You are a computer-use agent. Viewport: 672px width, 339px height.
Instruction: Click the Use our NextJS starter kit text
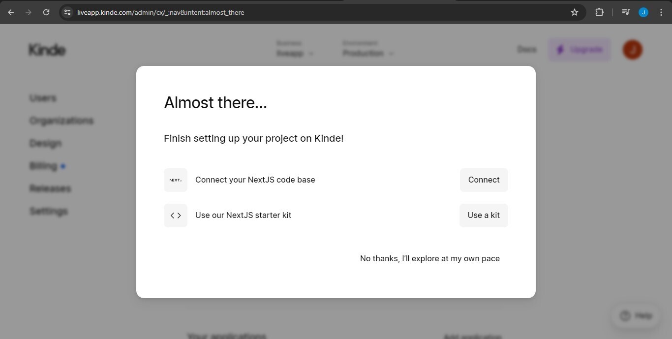[243, 216]
